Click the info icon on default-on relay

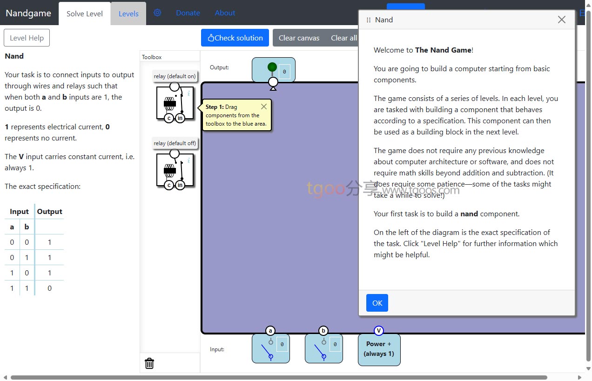pos(188,94)
